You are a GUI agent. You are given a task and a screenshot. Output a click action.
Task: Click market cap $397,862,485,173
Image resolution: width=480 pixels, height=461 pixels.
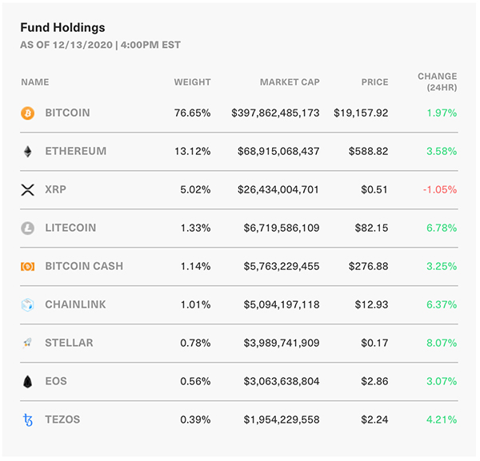[x=275, y=113]
